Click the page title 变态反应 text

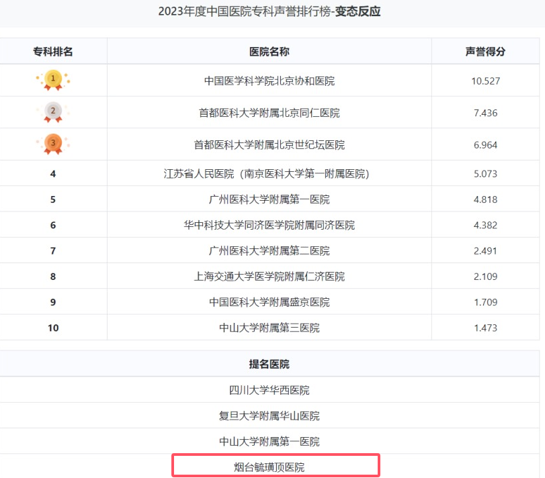coord(358,11)
